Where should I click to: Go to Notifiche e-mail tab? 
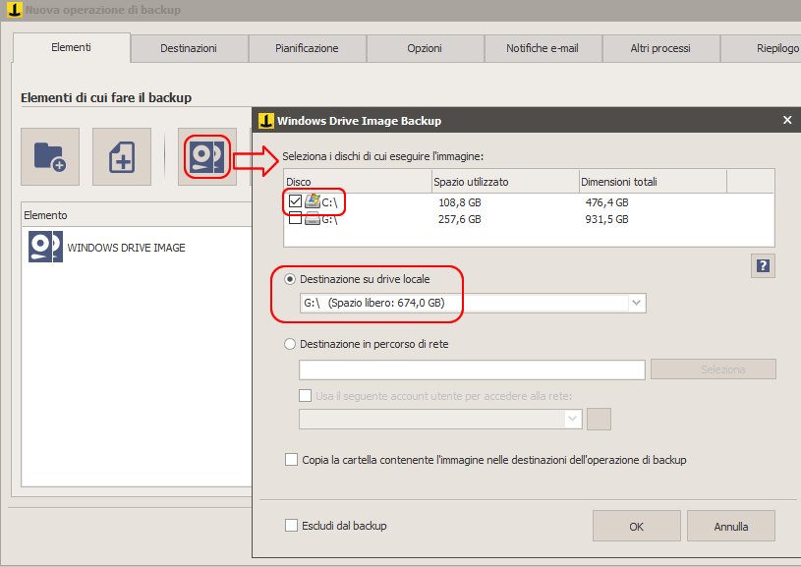tap(544, 48)
